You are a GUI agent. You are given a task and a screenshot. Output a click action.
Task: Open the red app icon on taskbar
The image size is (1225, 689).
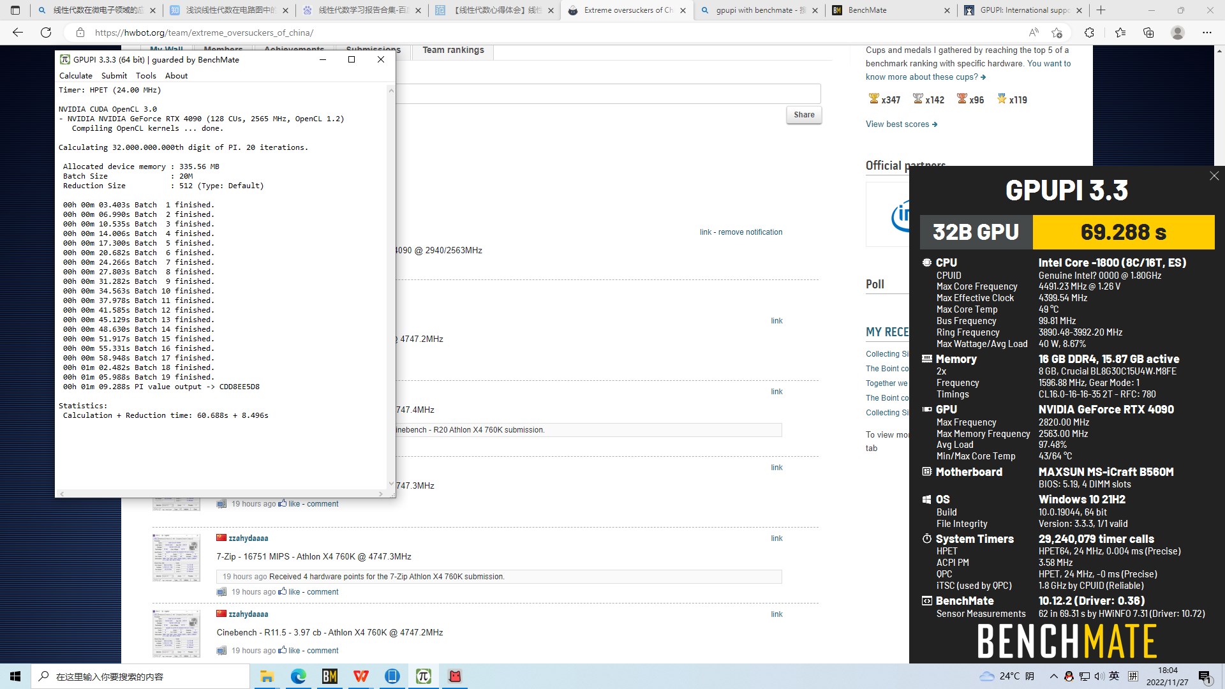click(455, 676)
